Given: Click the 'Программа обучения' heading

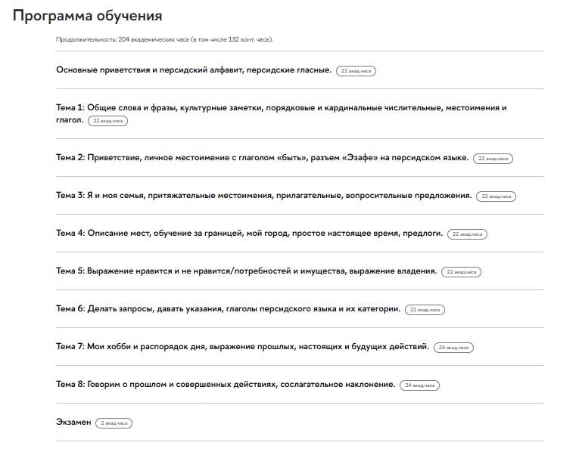Looking at the screenshot, I should pos(87,15).
